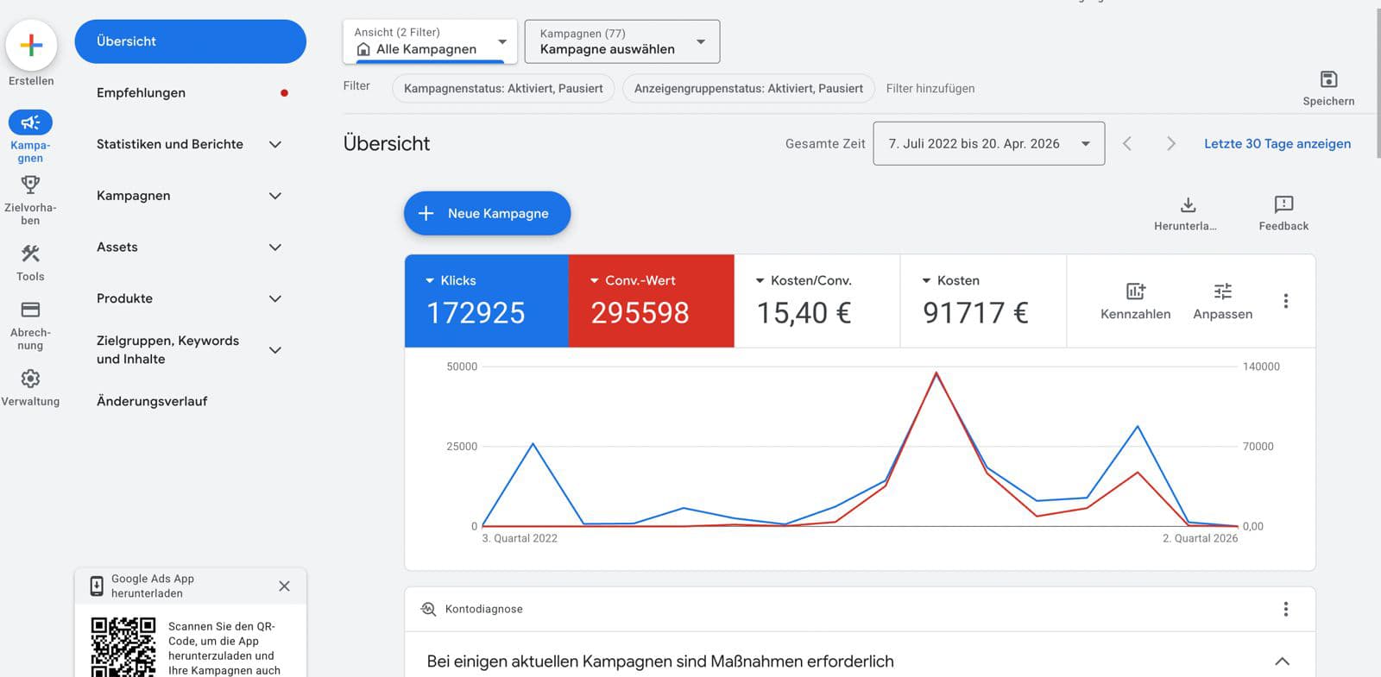The height and width of the screenshot is (677, 1381).
Task: Open Abrechnung credit card icon
Action: tap(30, 310)
